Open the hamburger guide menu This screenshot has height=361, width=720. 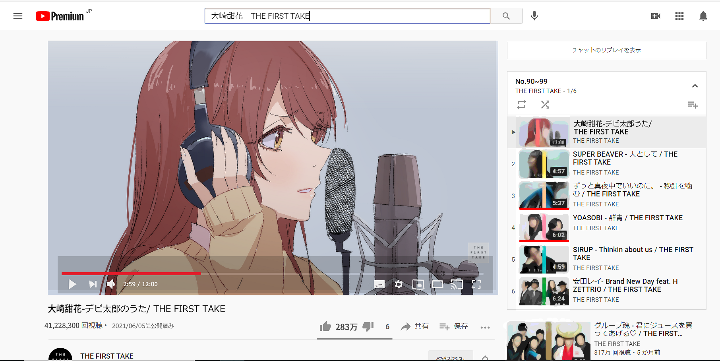coord(18,16)
